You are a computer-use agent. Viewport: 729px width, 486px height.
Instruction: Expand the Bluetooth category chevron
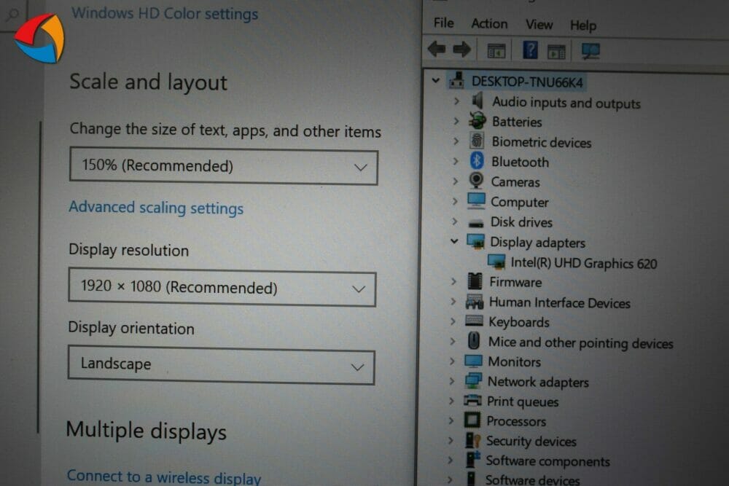coord(456,161)
